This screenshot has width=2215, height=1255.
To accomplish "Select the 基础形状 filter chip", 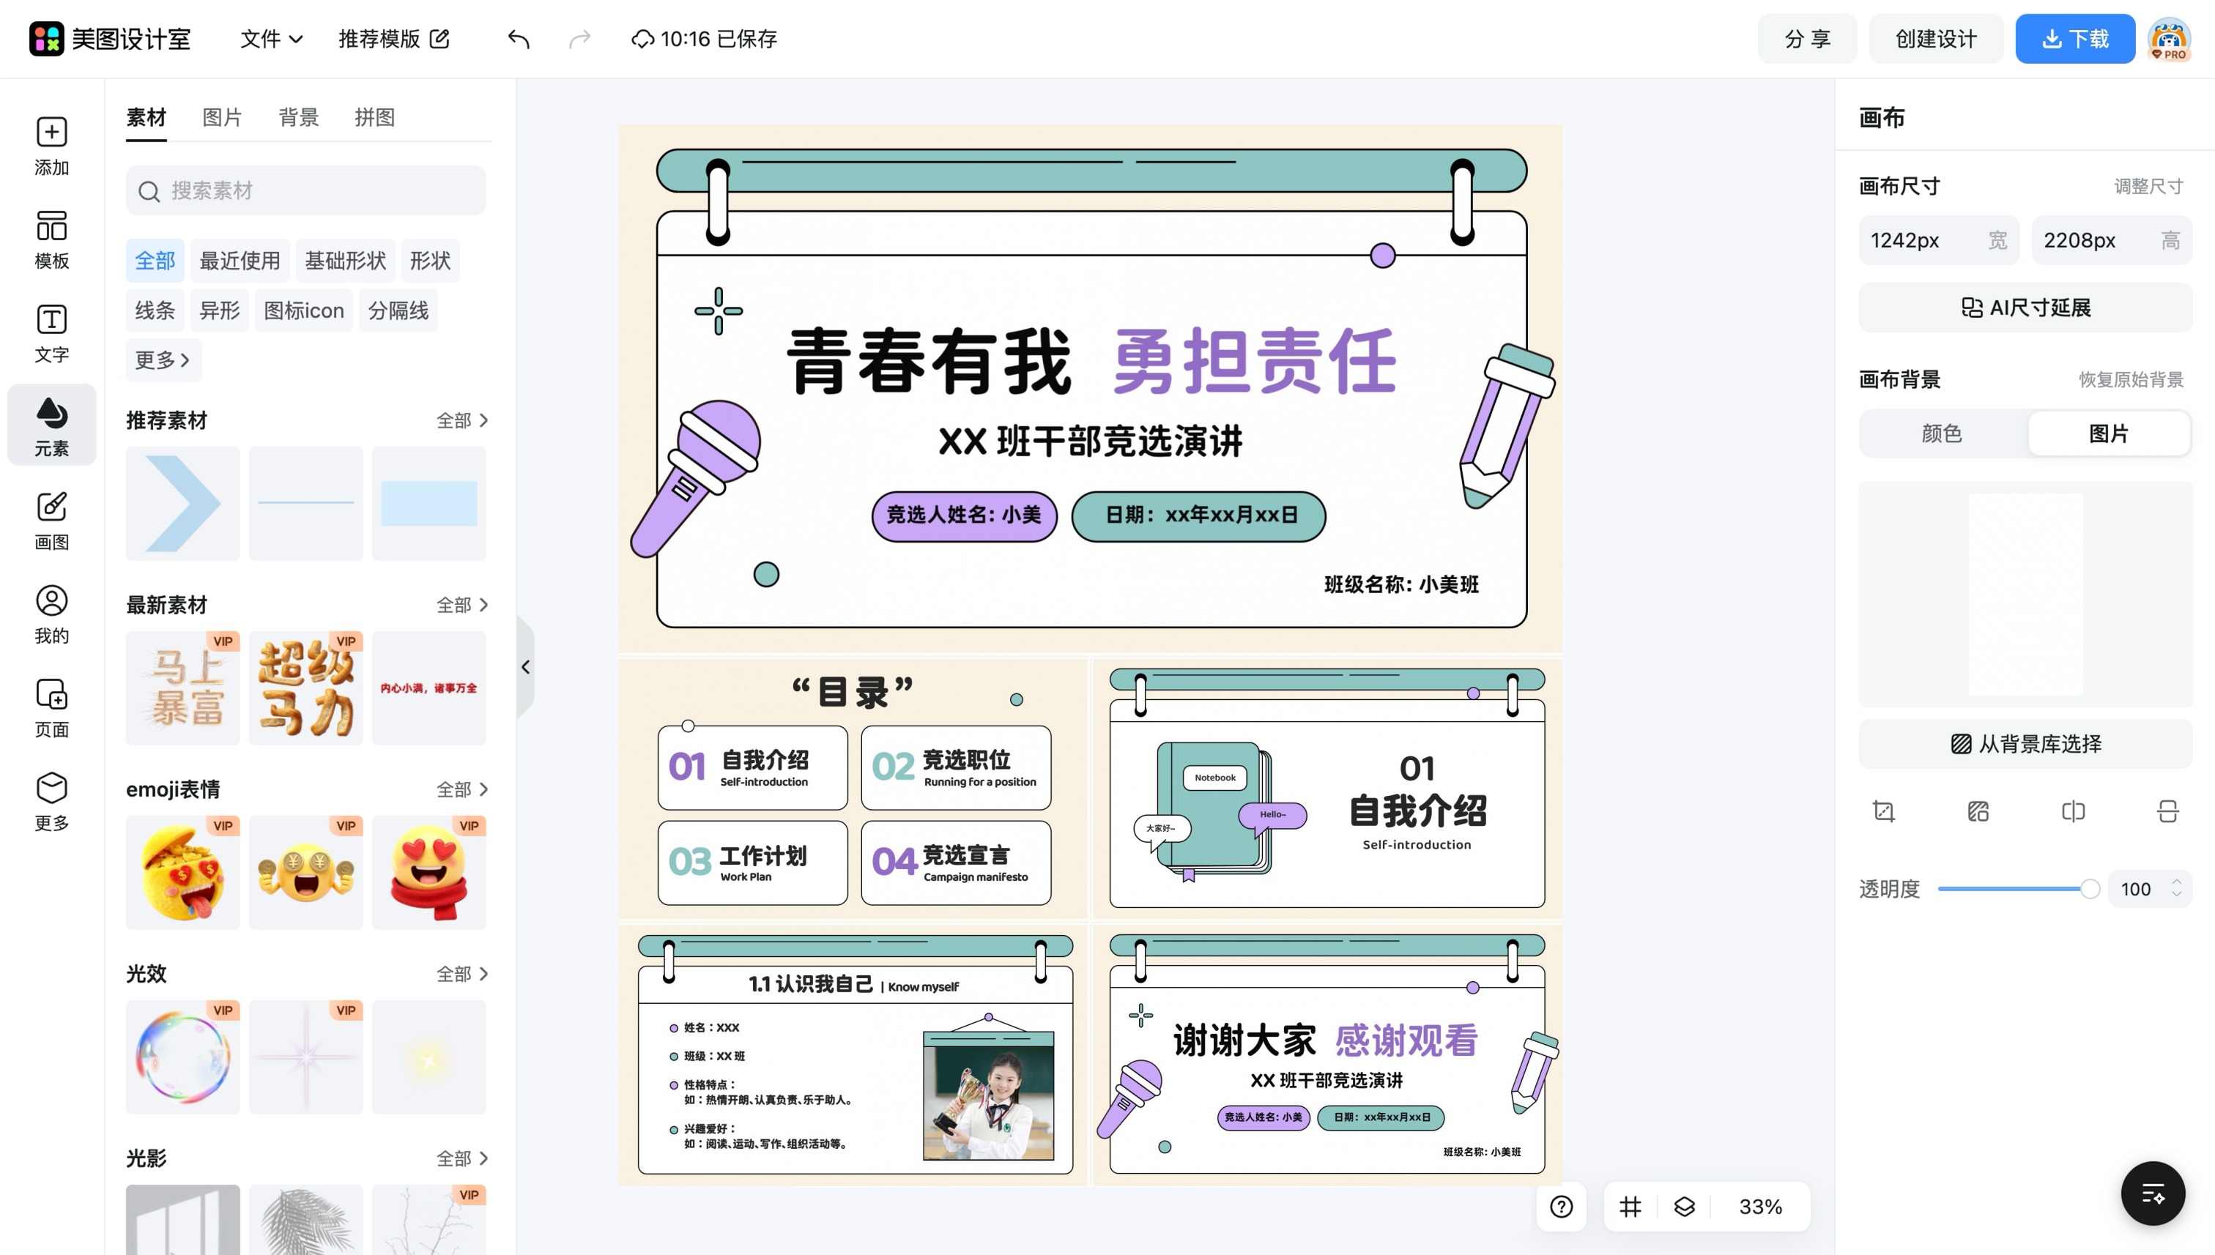I will pyautogui.click(x=345, y=261).
